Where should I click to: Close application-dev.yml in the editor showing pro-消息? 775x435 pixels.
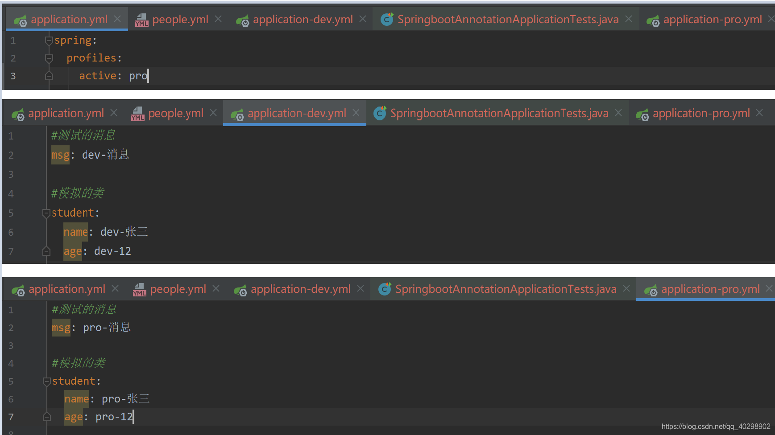(x=361, y=288)
